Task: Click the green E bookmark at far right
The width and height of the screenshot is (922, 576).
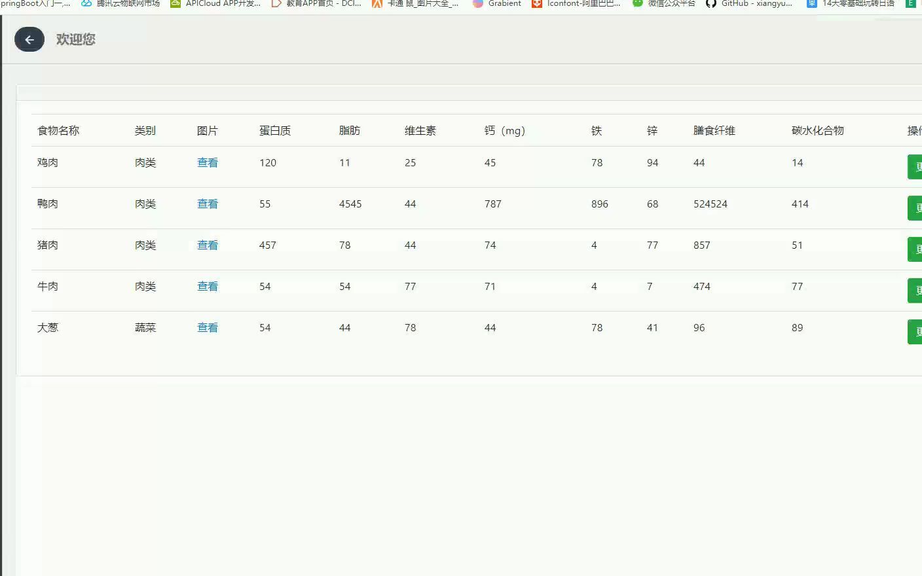Action: pyautogui.click(x=911, y=4)
